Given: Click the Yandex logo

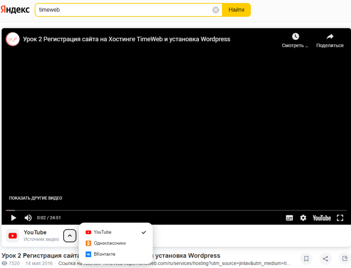Looking at the screenshot, I should [x=15, y=10].
